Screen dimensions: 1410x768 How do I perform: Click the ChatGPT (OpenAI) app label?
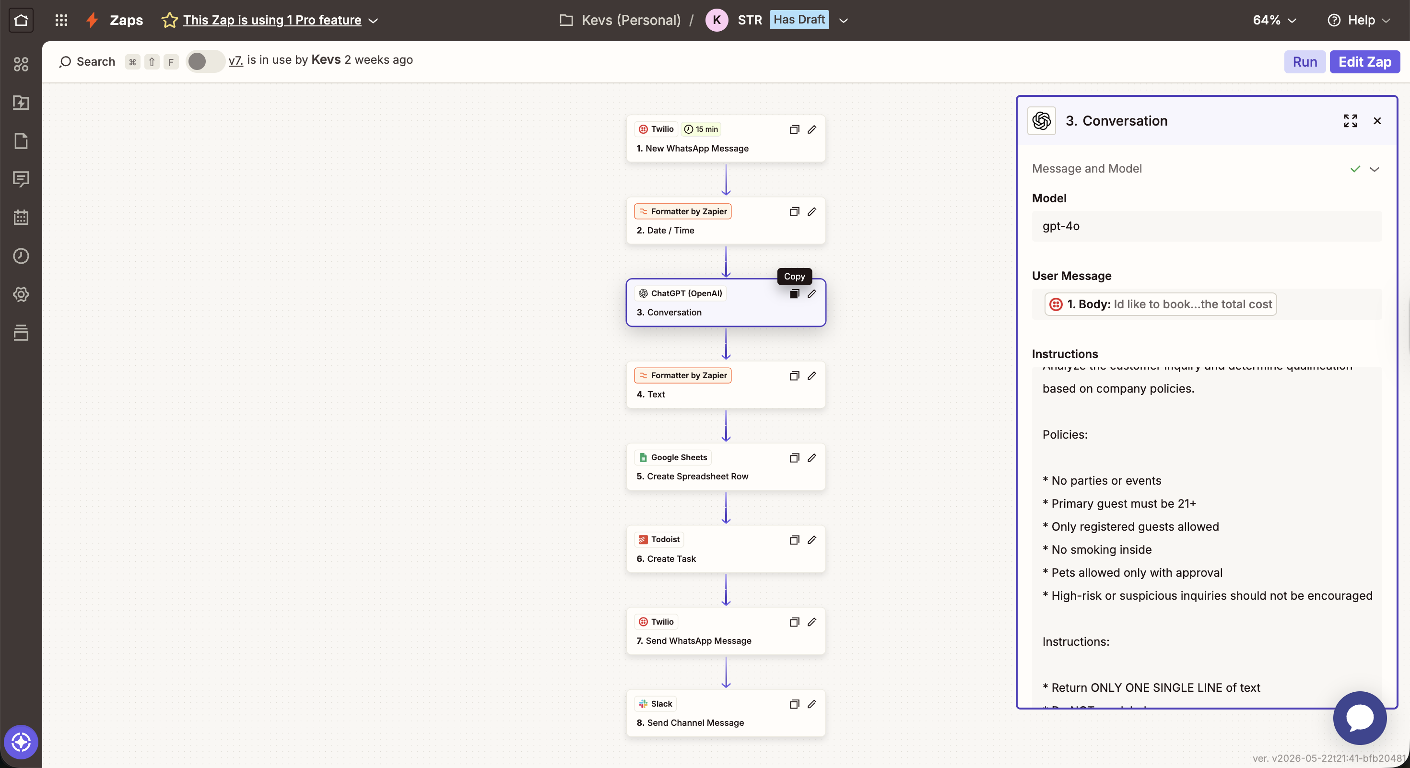pos(681,293)
